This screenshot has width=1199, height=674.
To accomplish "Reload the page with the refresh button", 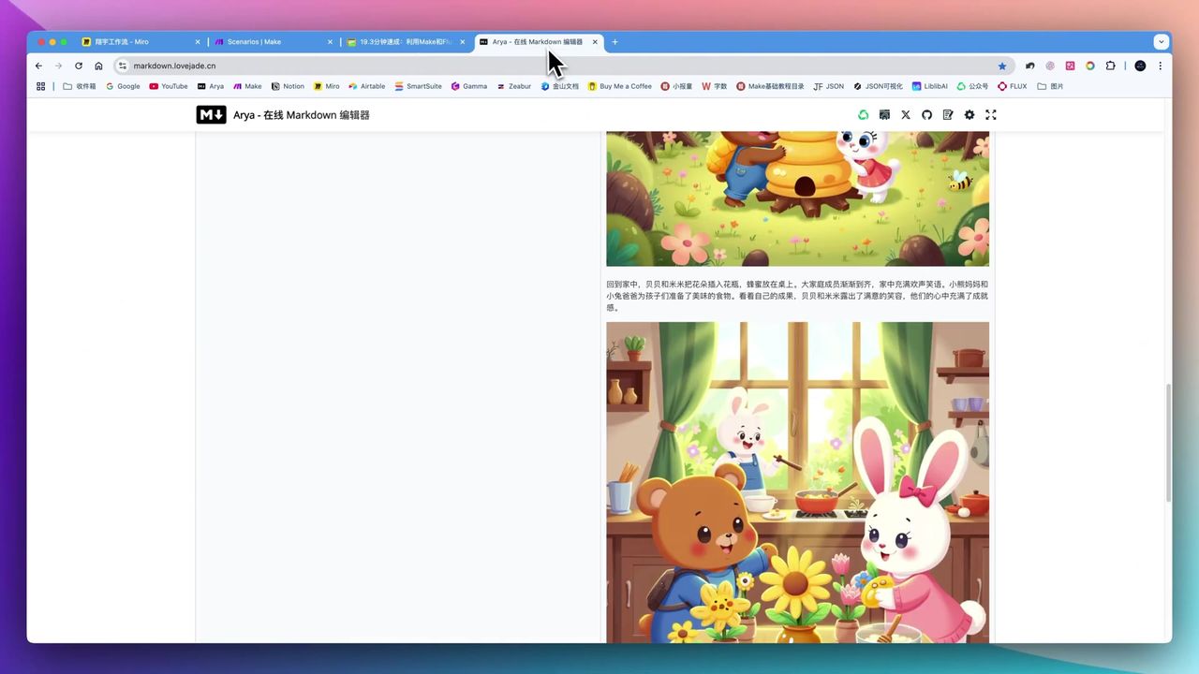I will pos(79,66).
